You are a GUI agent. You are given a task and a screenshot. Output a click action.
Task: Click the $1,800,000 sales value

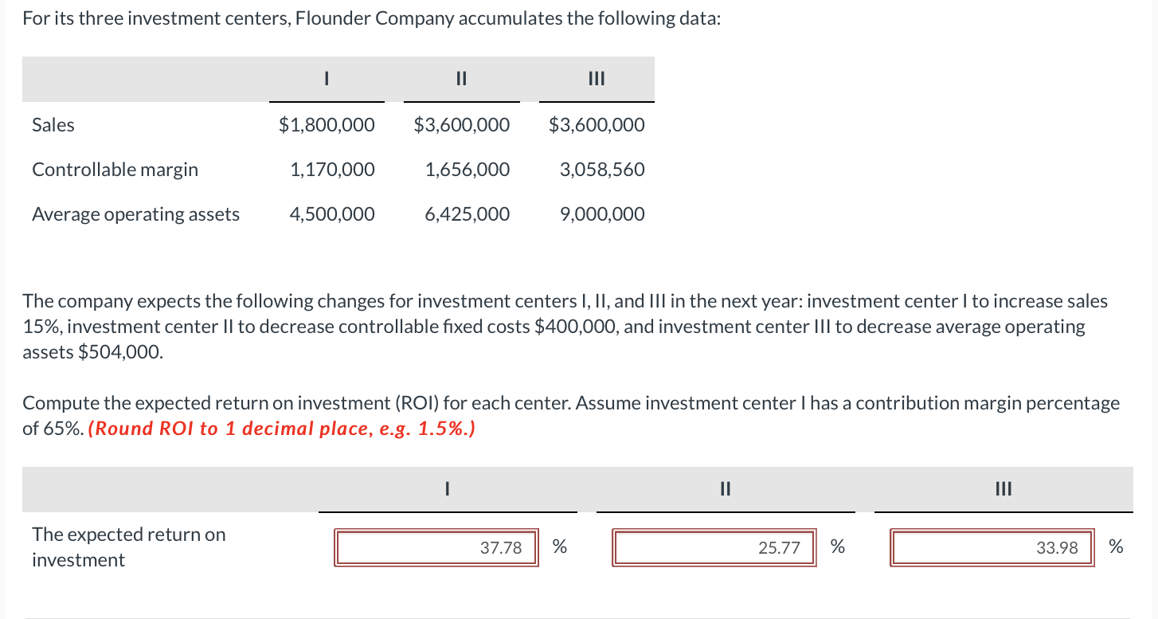[x=327, y=125]
